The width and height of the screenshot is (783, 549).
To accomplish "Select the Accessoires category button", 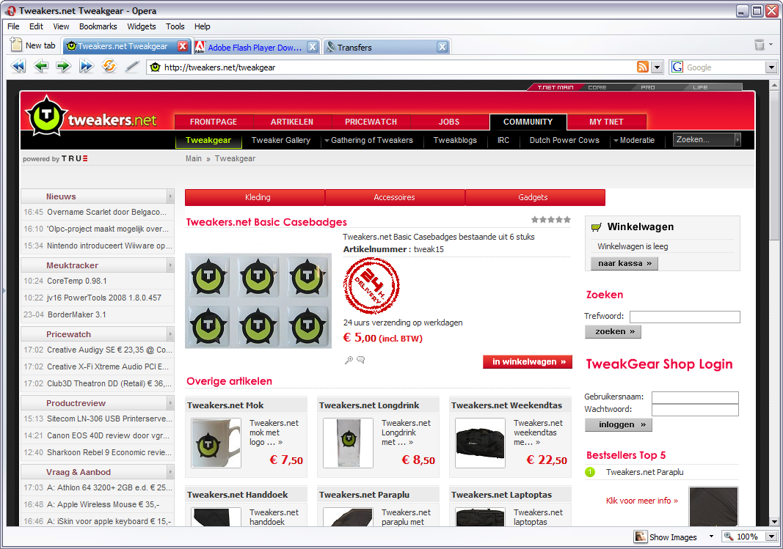I will point(395,197).
